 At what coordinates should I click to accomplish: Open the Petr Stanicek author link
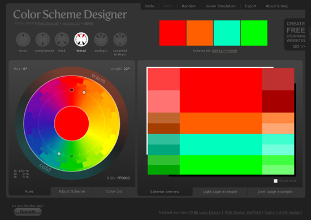pyautogui.click(x=49, y=23)
